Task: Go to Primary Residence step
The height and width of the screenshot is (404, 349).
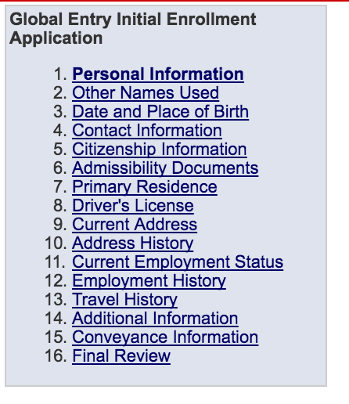Action: 145,187
